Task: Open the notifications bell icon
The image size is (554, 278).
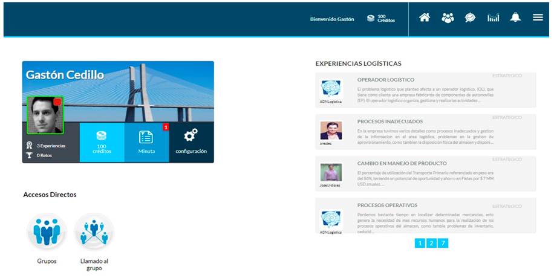Action: point(515,18)
